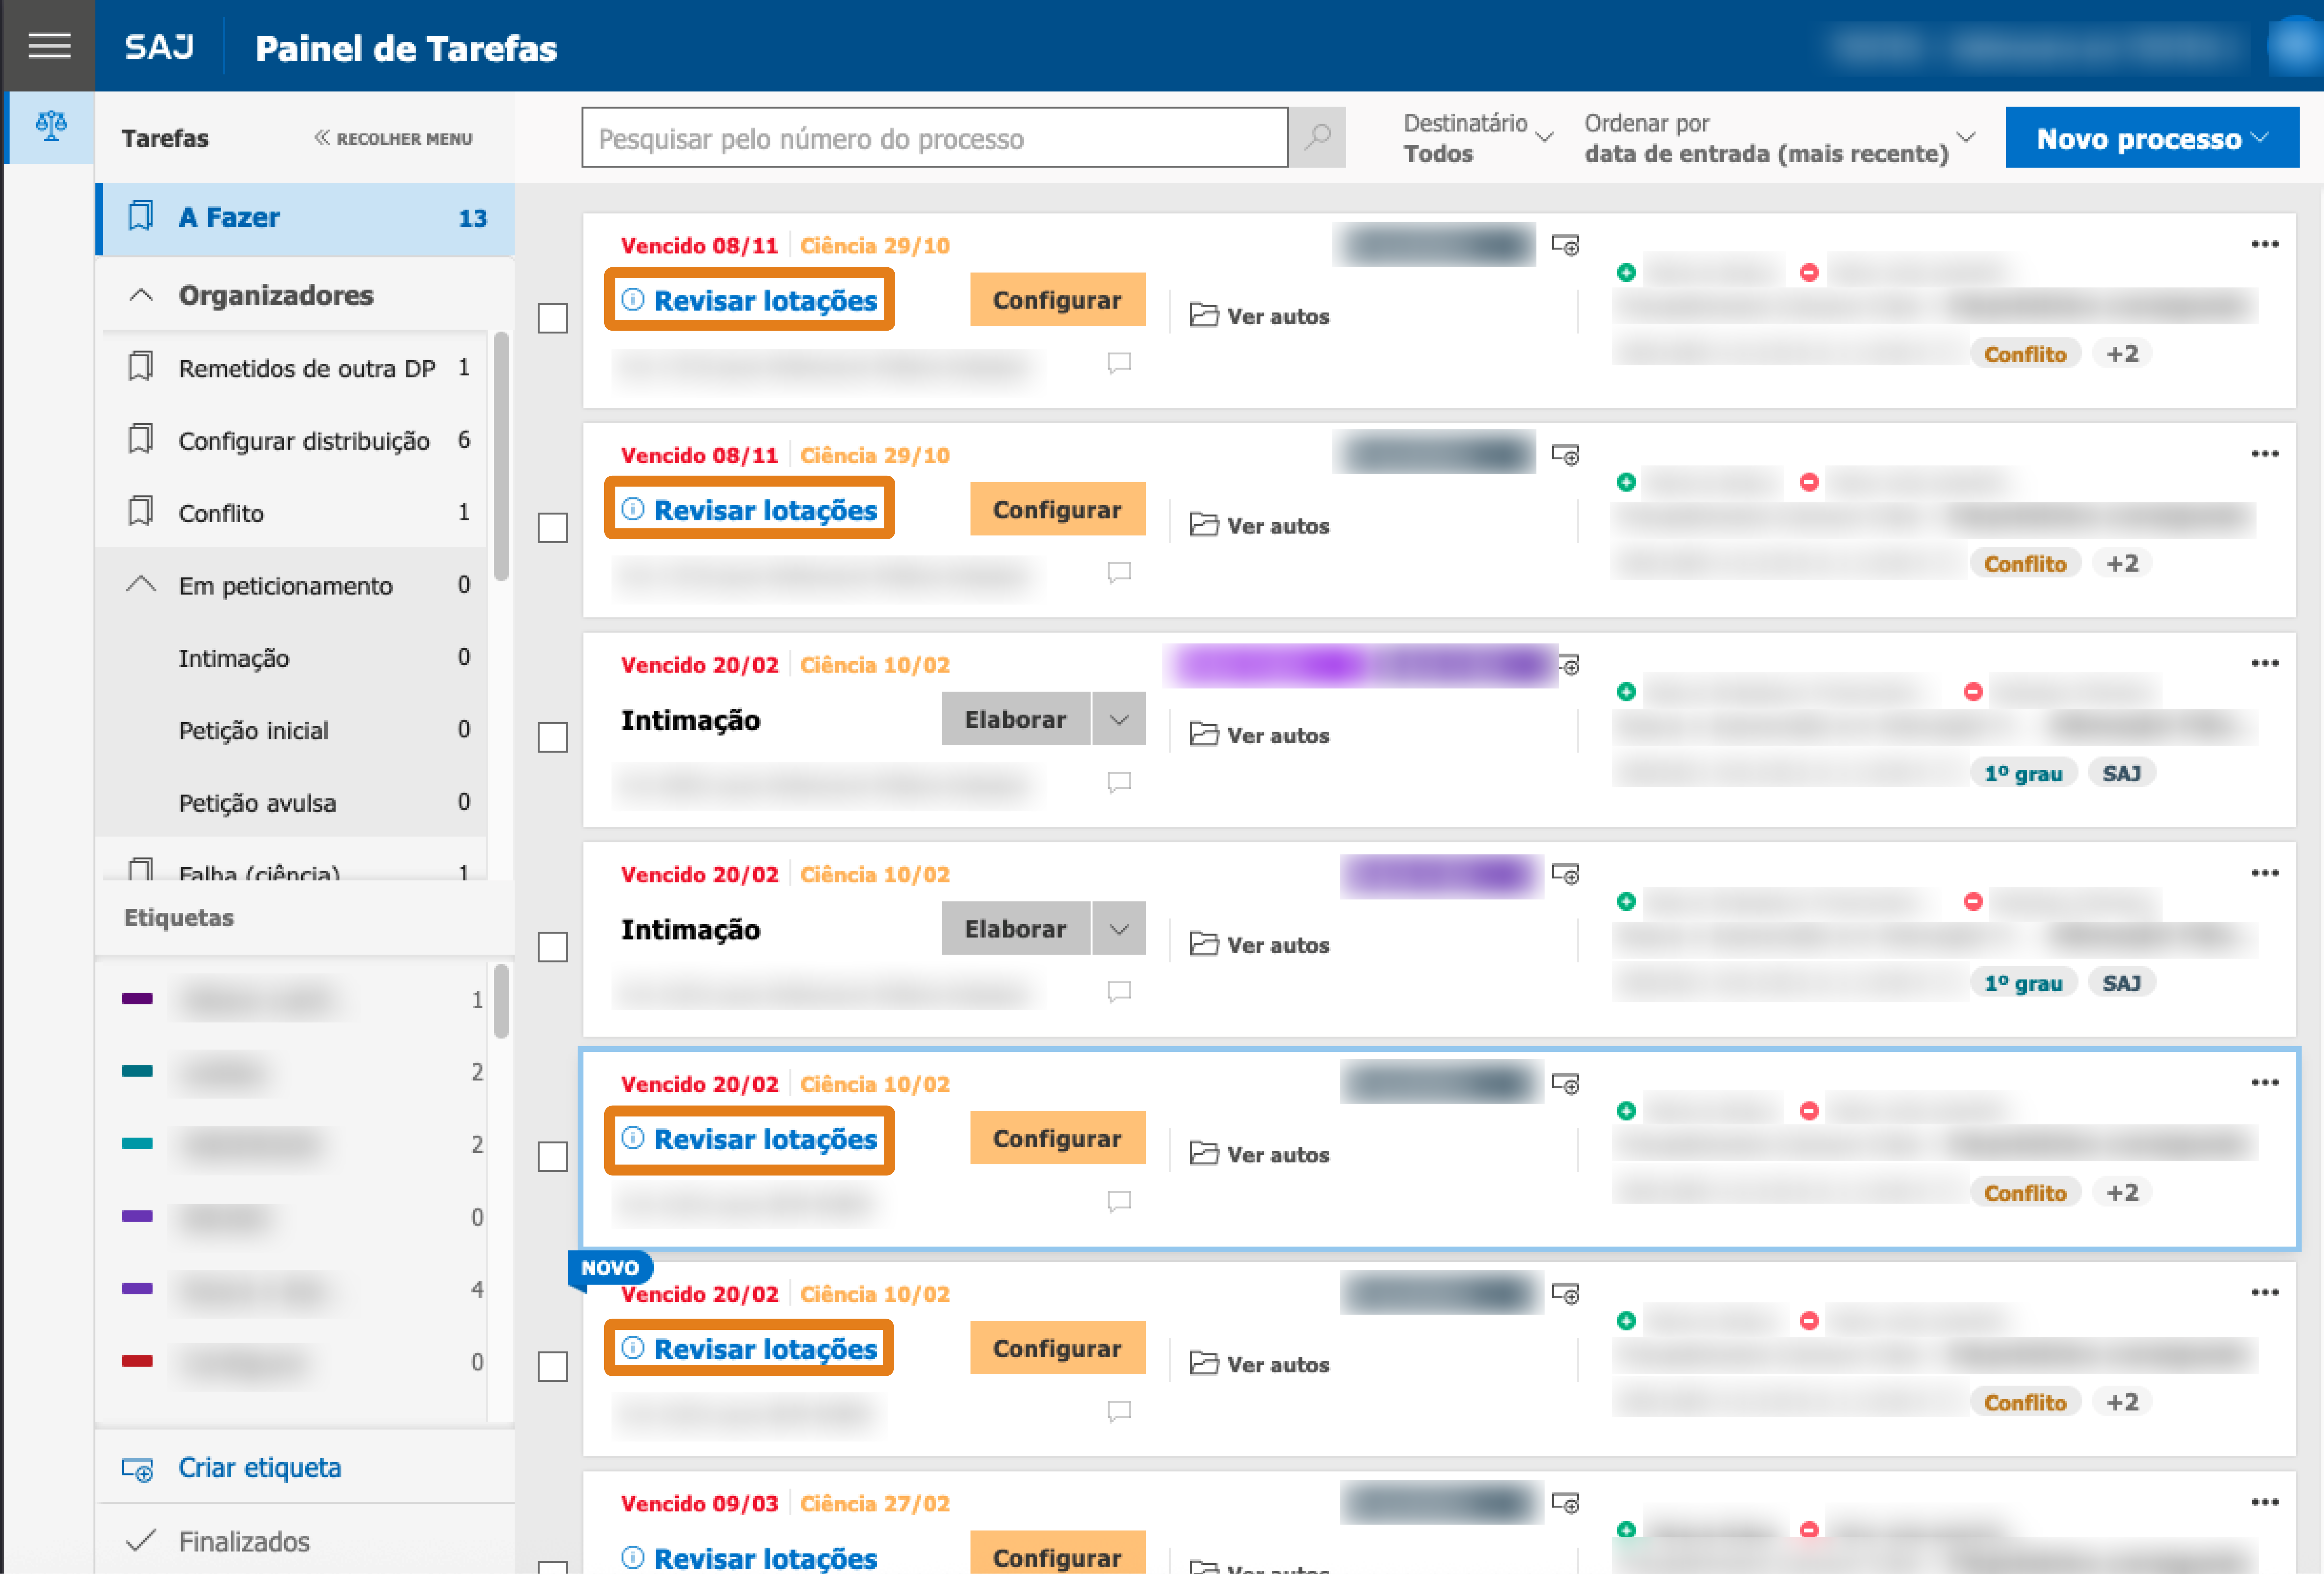The height and width of the screenshot is (1574, 2324).
Task: Select the A Fazer task list
Action: 305,218
